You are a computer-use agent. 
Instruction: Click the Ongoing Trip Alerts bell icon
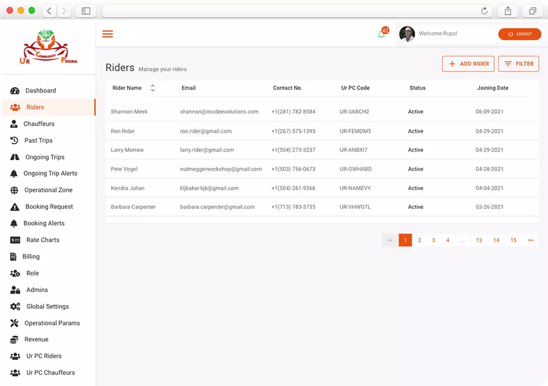click(13, 174)
